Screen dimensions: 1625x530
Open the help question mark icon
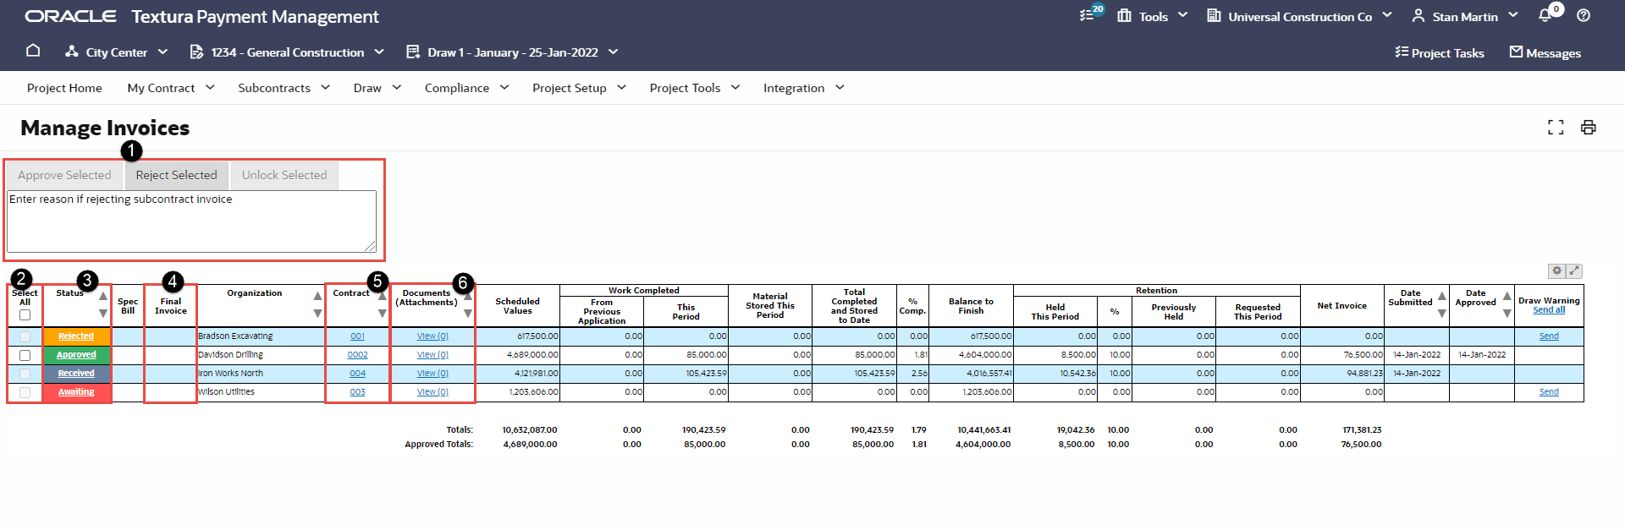pos(1584,15)
